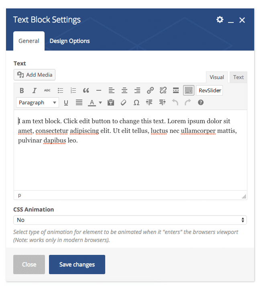This screenshot has height=289, width=261.
Task: Toggle strikethrough formatting
Action: (x=47, y=90)
